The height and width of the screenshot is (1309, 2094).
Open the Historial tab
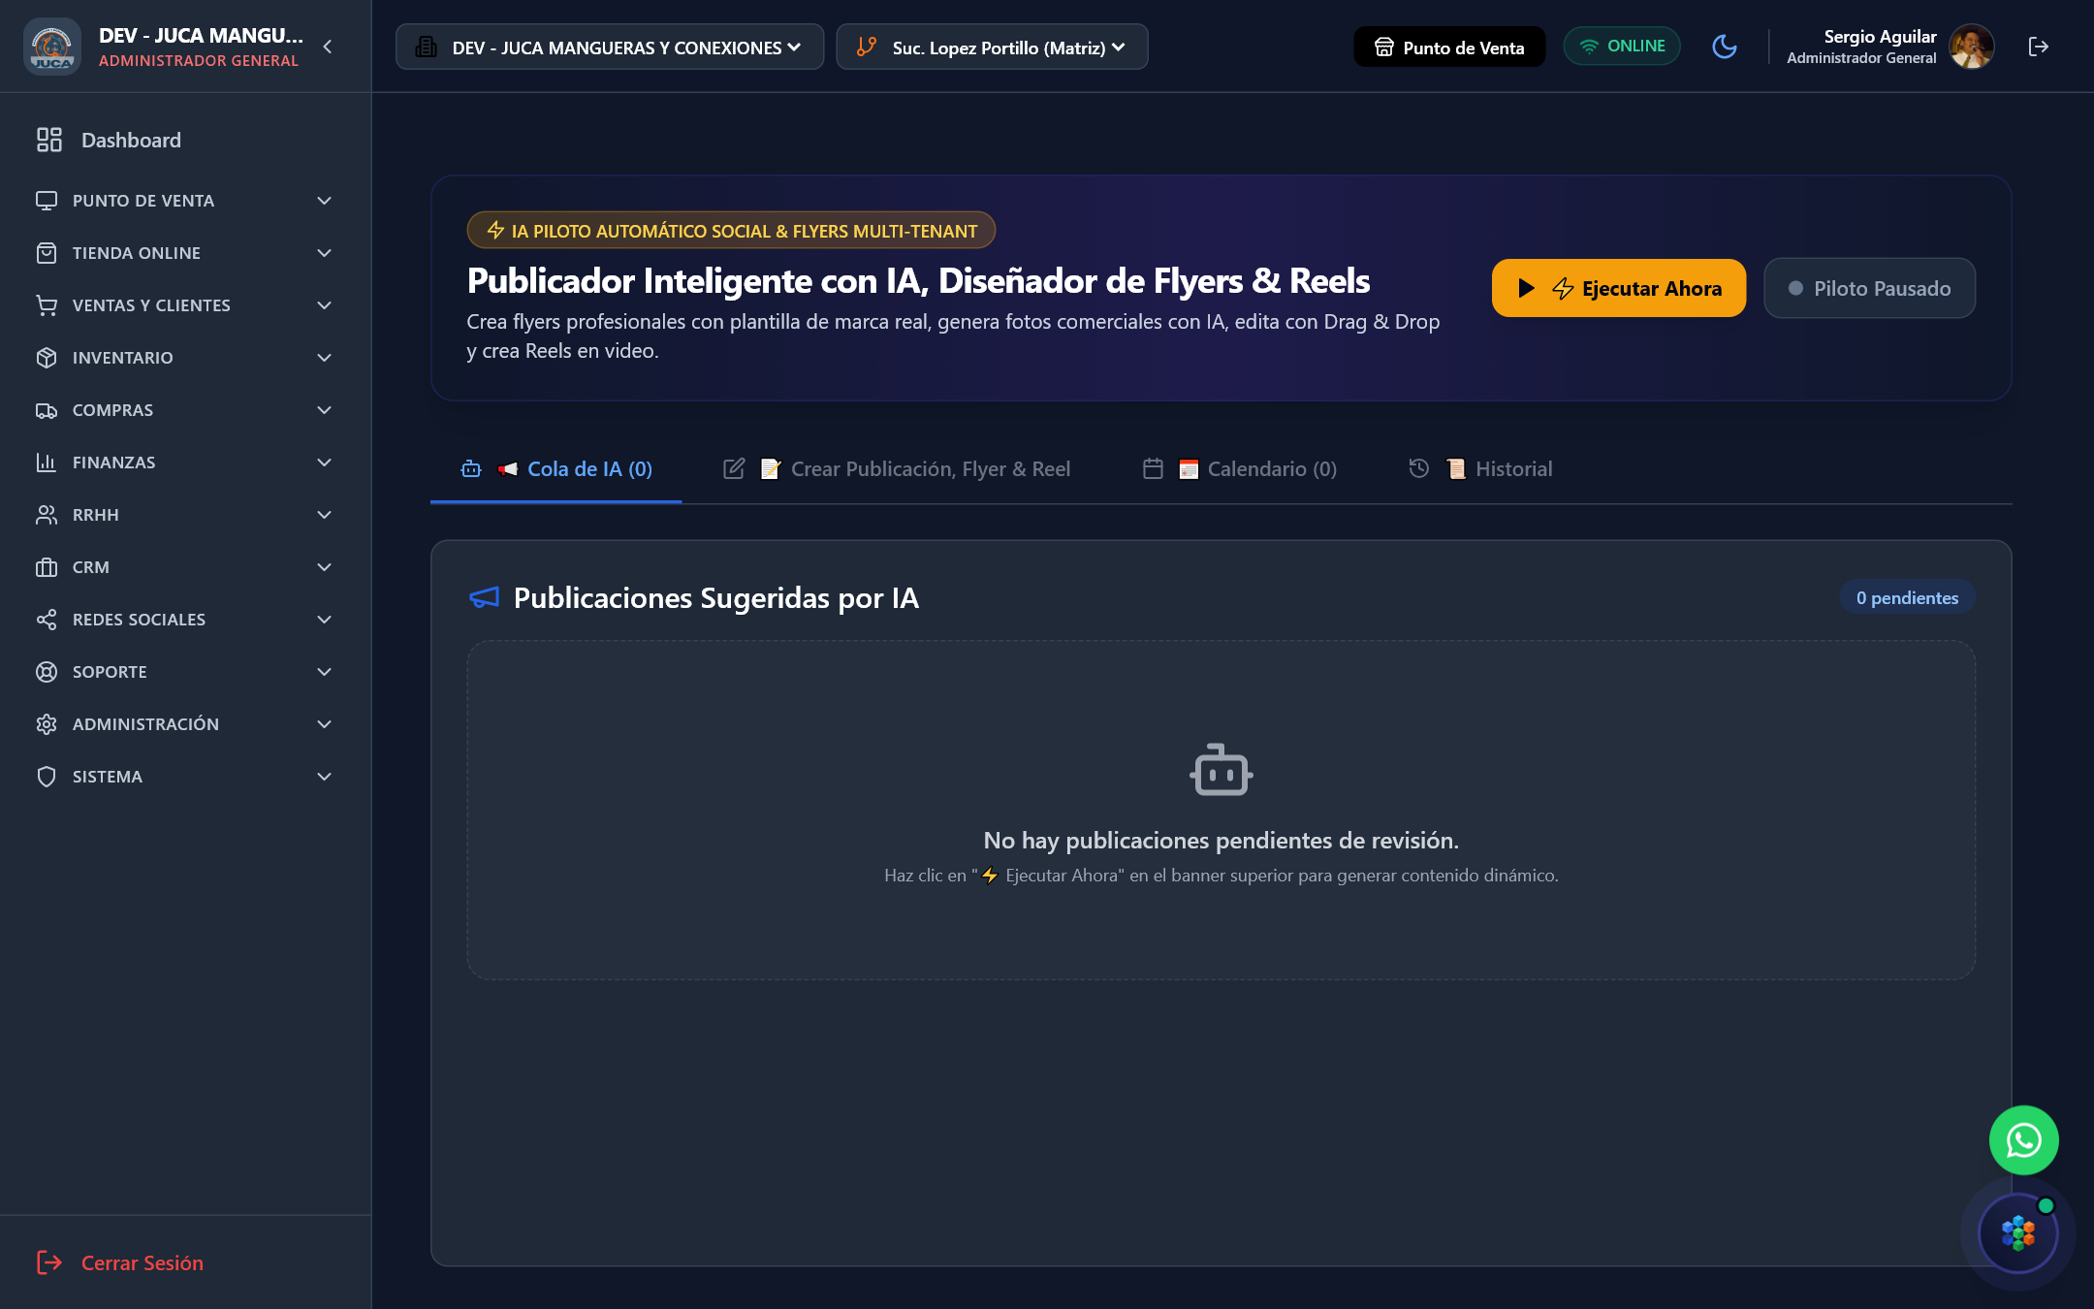pyautogui.click(x=1480, y=469)
